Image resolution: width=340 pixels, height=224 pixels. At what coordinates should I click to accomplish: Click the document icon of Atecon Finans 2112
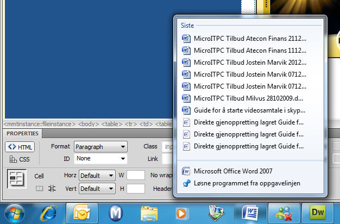pos(186,39)
